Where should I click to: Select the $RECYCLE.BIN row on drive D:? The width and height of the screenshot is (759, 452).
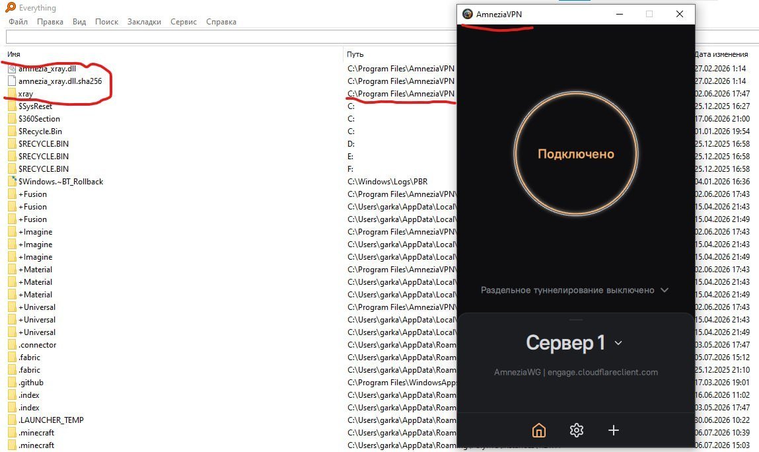click(x=44, y=144)
